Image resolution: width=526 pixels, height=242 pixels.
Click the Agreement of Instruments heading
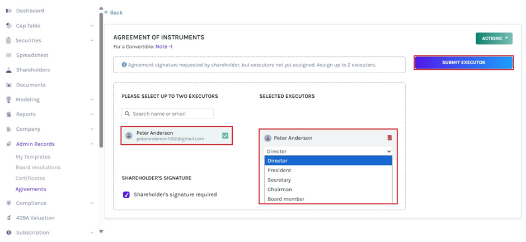pos(159,37)
